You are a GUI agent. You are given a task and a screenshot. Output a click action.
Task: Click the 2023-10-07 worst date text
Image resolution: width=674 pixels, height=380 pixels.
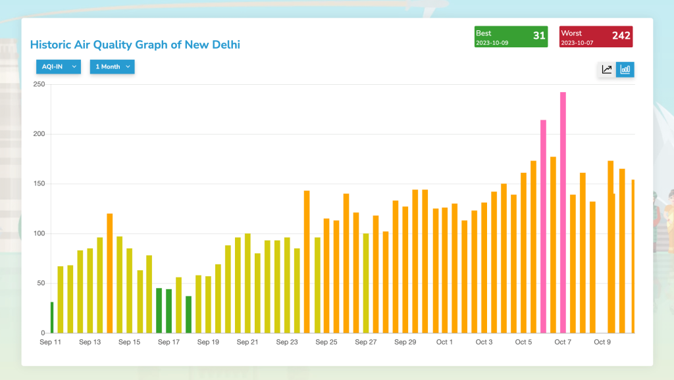[577, 43]
